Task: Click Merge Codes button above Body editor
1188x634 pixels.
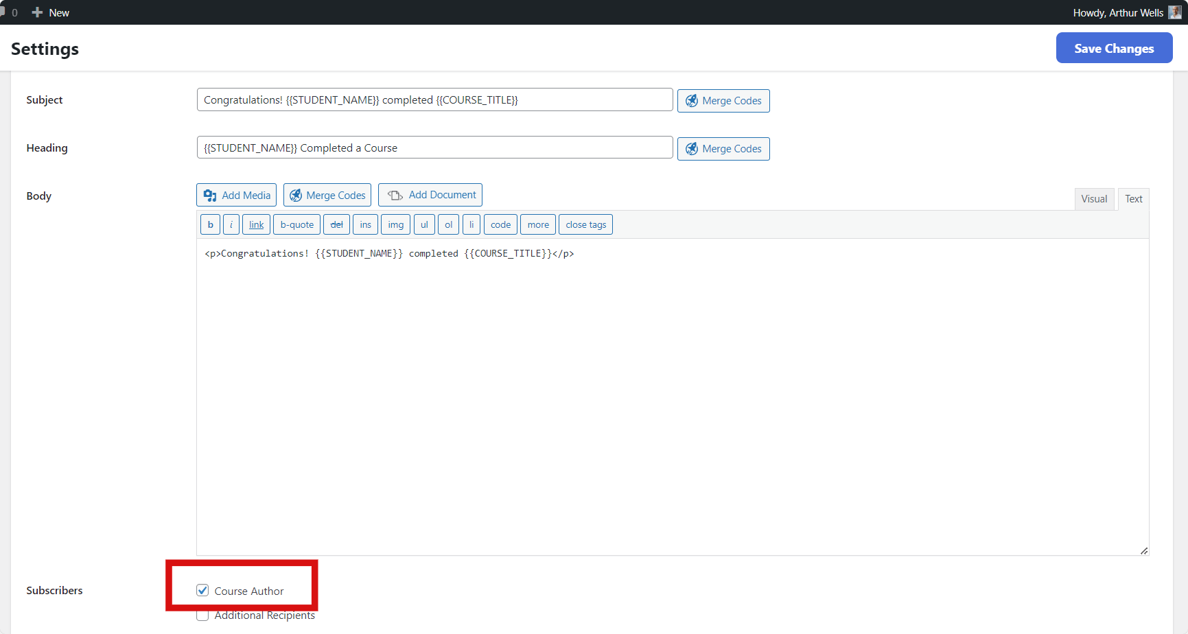Action: [327, 195]
